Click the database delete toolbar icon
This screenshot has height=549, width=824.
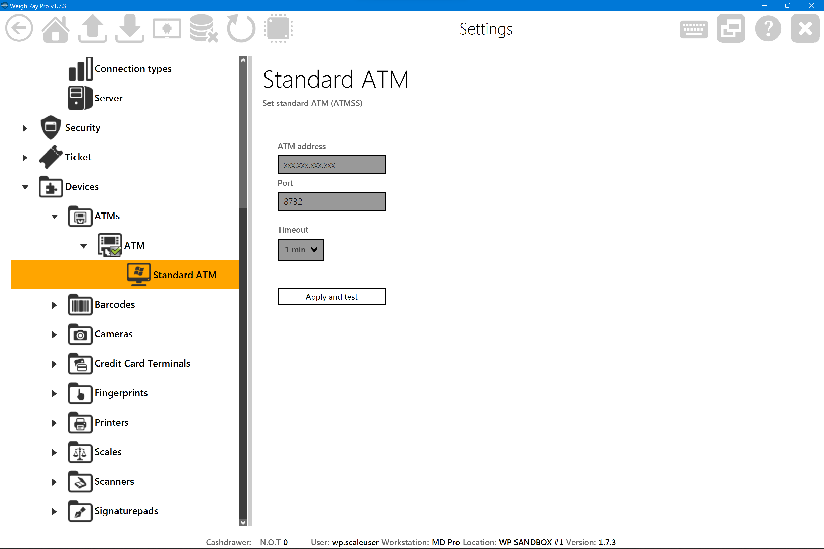coord(203,28)
